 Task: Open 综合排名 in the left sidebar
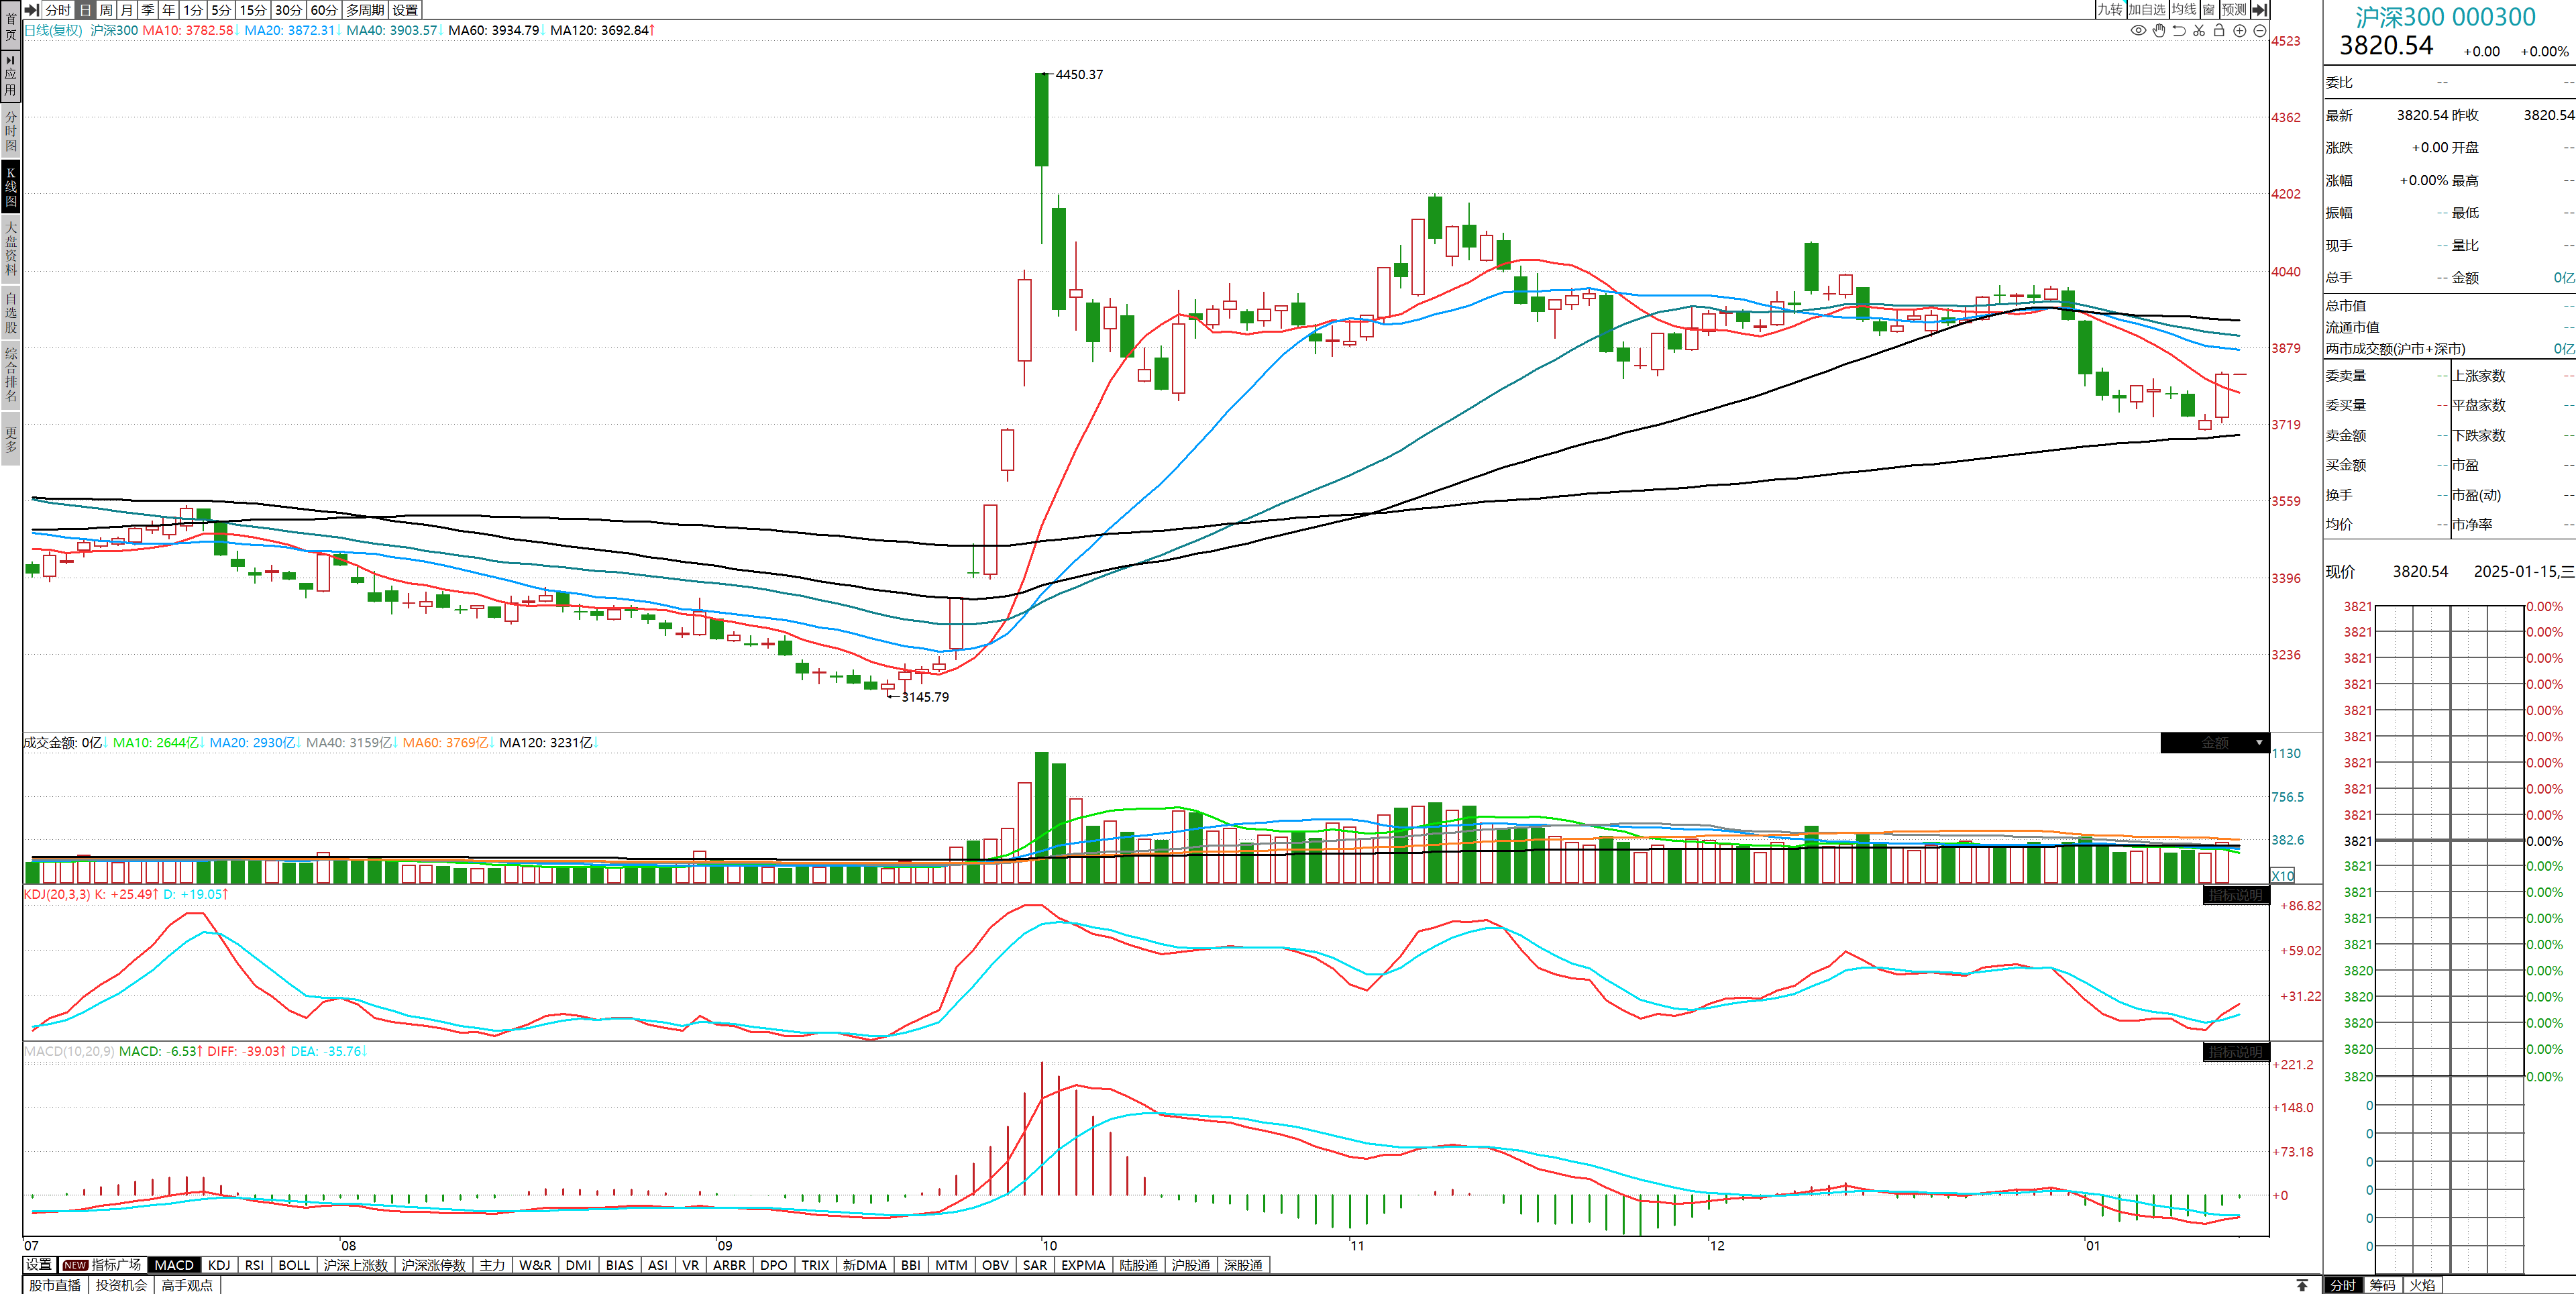pyautogui.click(x=11, y=375)
